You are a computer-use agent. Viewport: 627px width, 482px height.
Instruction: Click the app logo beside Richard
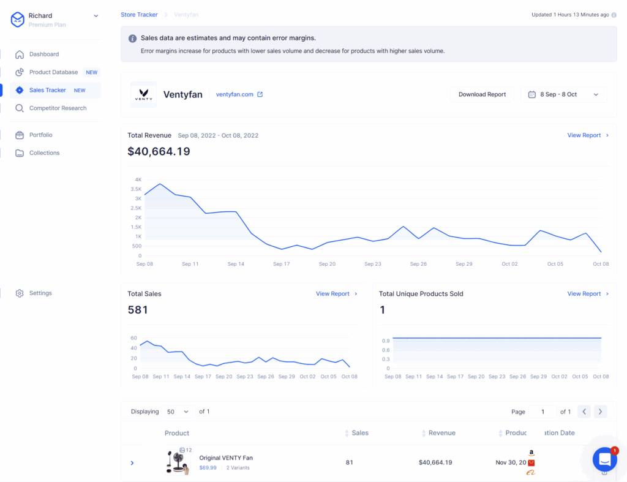tap(18, 19)
